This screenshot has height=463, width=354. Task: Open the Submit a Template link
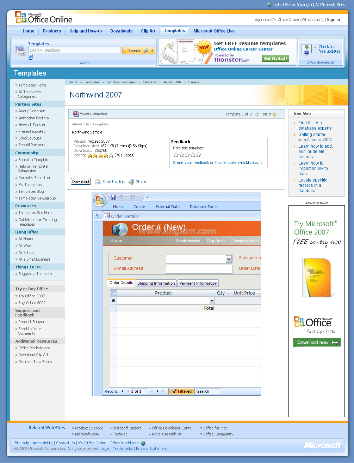coord(34,160)
